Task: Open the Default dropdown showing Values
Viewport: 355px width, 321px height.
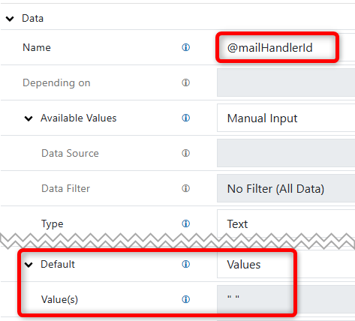Action: 286,265
